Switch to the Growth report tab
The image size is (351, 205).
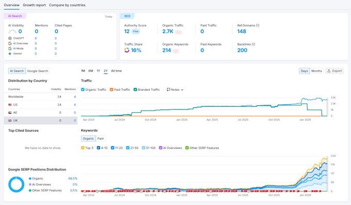click(34, 5)
